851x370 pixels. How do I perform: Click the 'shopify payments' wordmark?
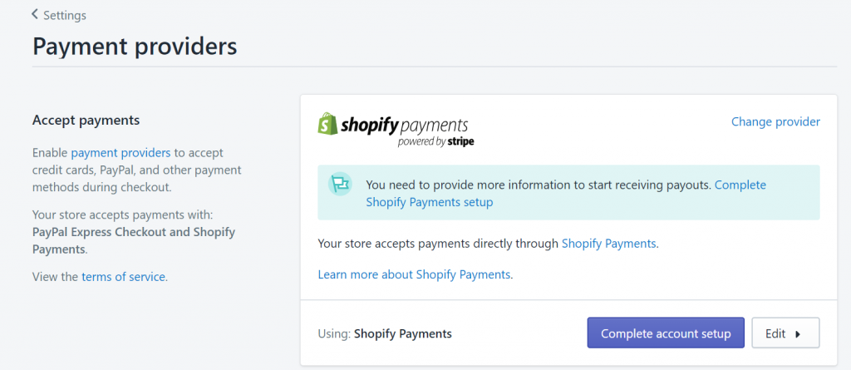[x=405, y=125]
